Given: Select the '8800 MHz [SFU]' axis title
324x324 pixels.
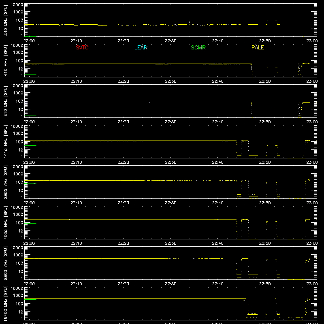Looking at the screenshot, I should tap(5, 263).
